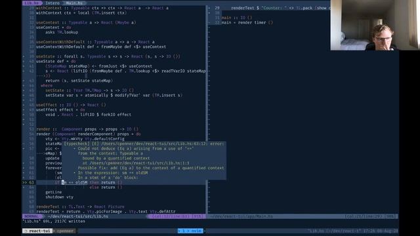420x236 pixels.
Task: Click 'withContext ctx = local' line
Action: 81,13
